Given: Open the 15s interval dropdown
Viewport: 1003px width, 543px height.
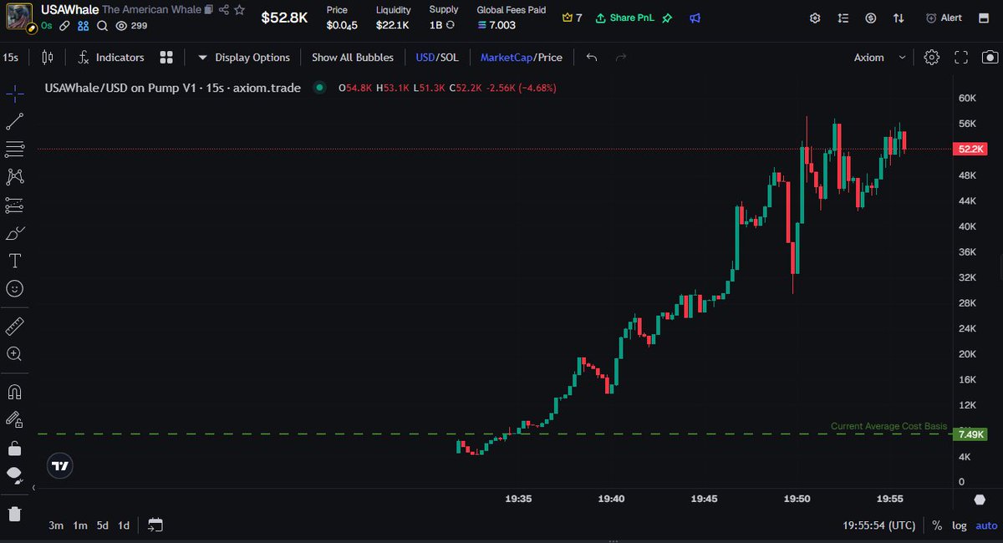Looking at the screenshot, I should [x=12, y=57].
